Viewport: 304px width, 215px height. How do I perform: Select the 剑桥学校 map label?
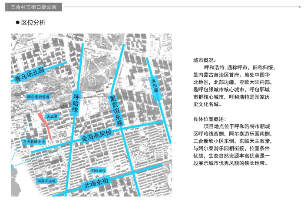[x=98, y=170]
